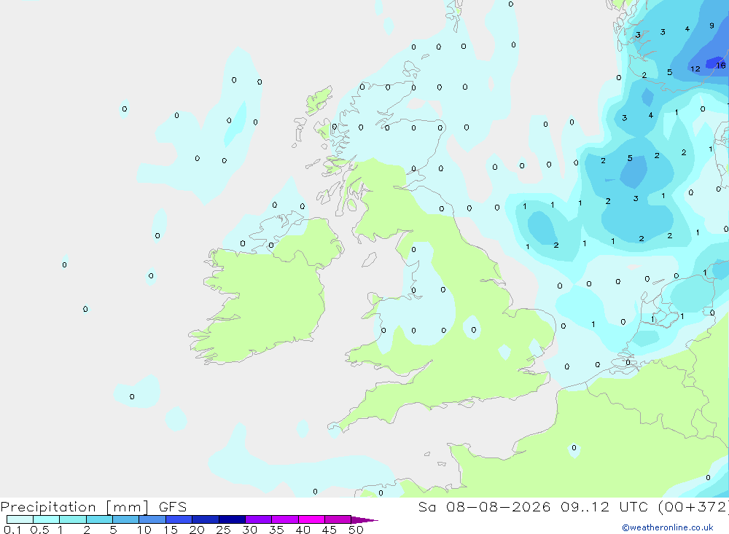Select the 2–5 mm legend color box
The image size is (729, 534).
(x=99, y=519)
